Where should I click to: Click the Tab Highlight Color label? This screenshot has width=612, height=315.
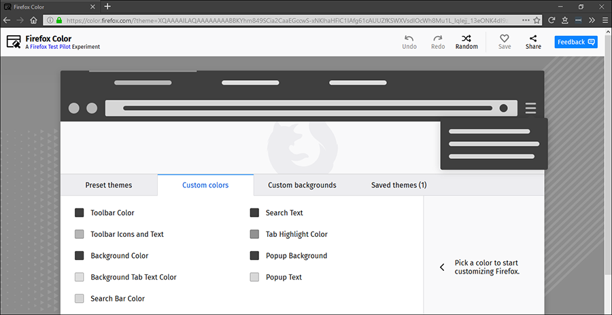296,234
